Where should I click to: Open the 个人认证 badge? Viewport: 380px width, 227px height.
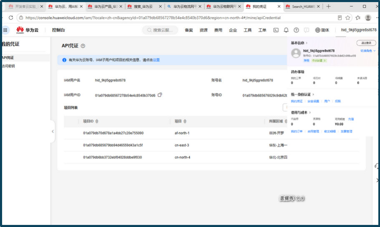[319, 60]
